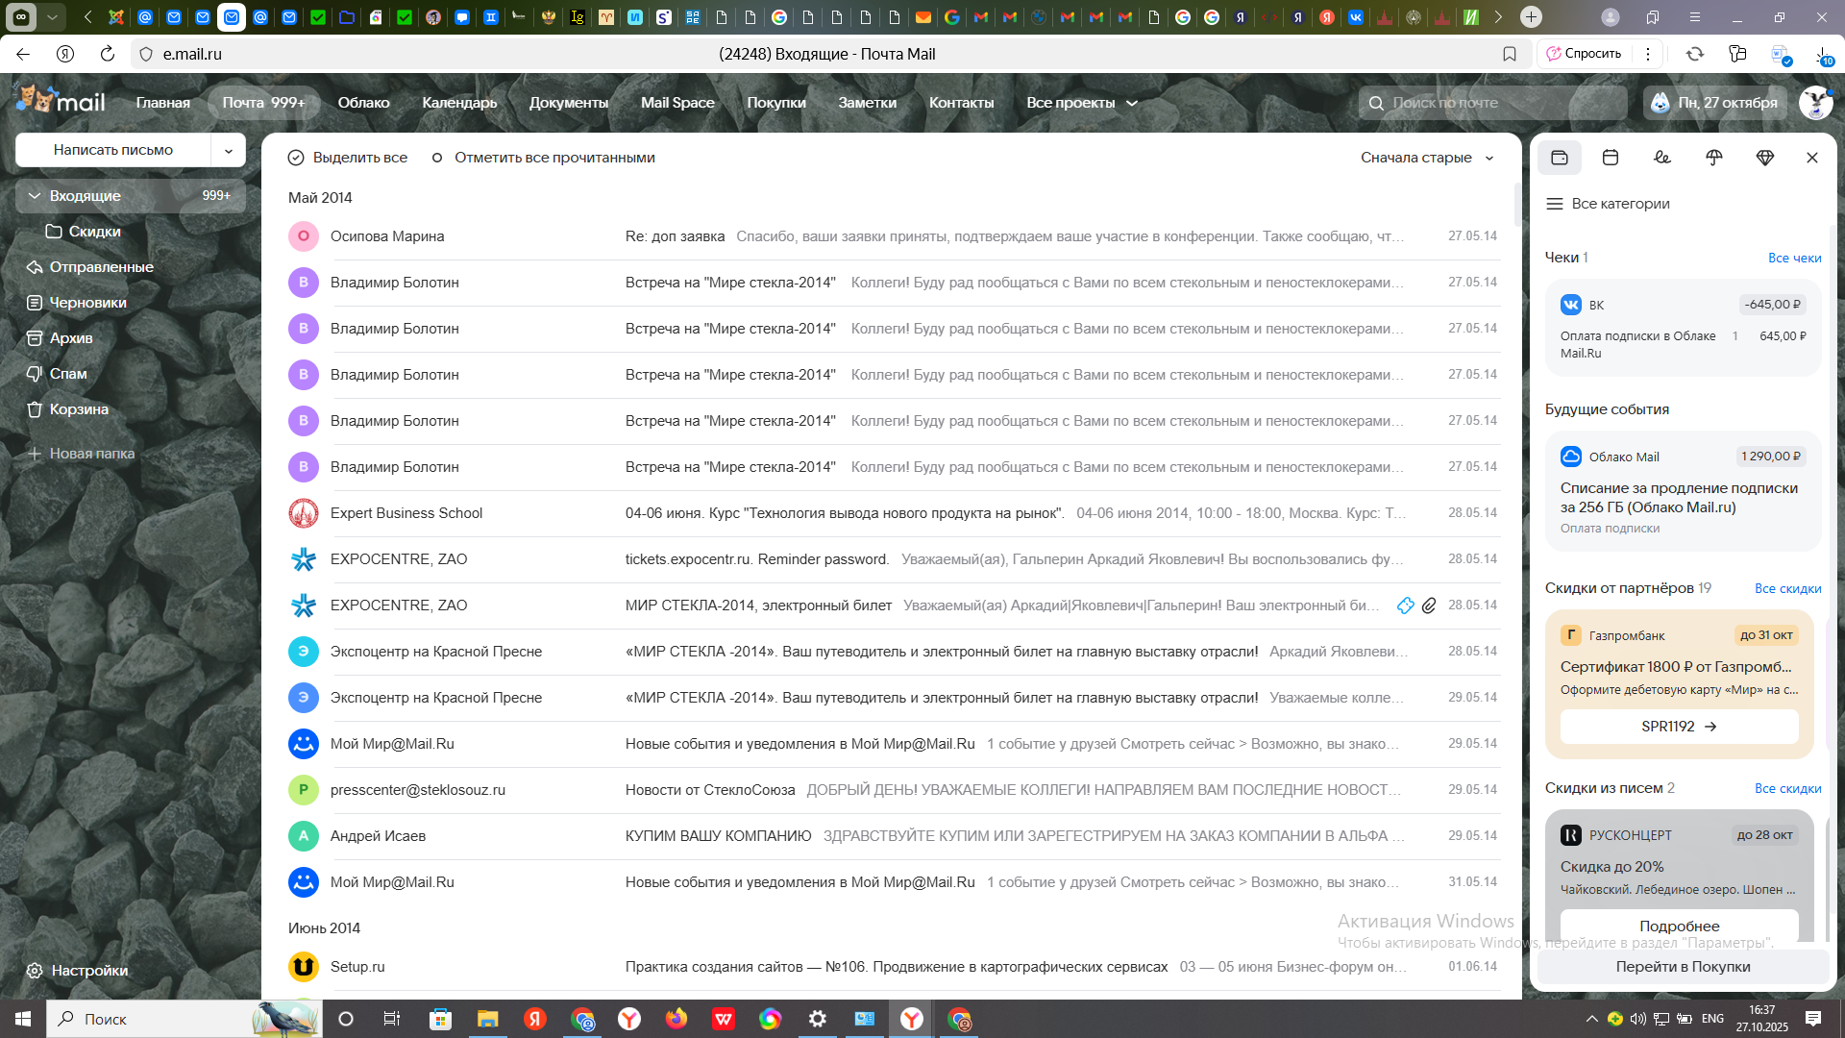
Task: Switch to Календарь in top navigation
Action: [x=459, y=103]
